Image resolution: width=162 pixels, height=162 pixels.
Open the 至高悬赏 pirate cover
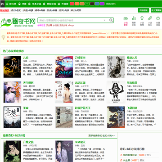116,92
